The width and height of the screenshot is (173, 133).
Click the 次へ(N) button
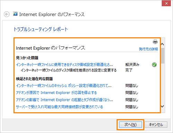click(x=130, y=125)
